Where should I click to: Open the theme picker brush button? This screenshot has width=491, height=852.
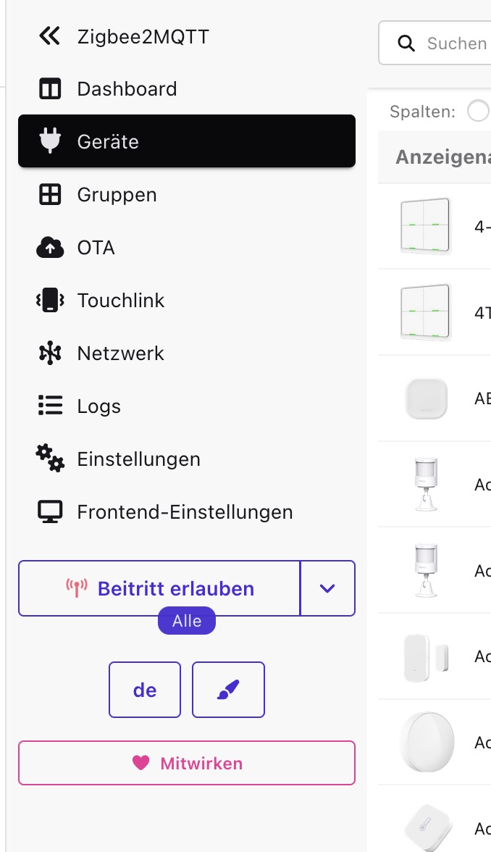pos(228,690)
